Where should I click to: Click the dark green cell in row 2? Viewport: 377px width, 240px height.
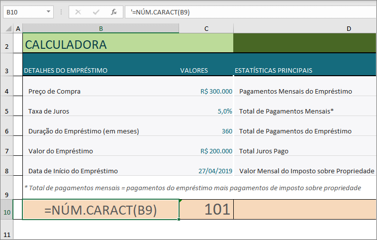(305, 45)
